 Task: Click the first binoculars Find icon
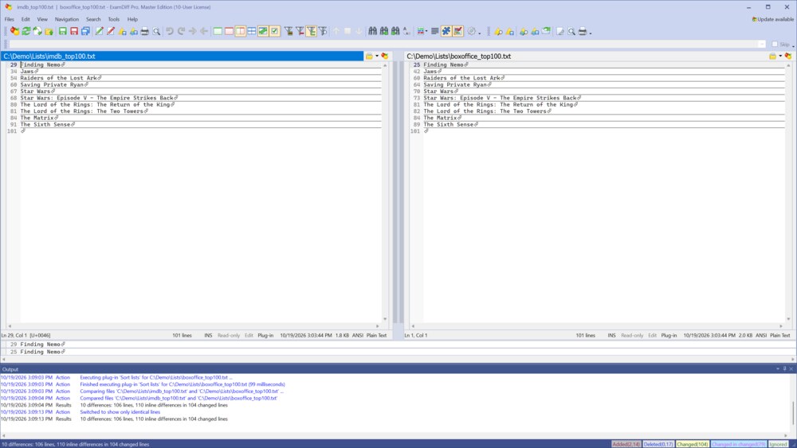(x=372, y=32)
